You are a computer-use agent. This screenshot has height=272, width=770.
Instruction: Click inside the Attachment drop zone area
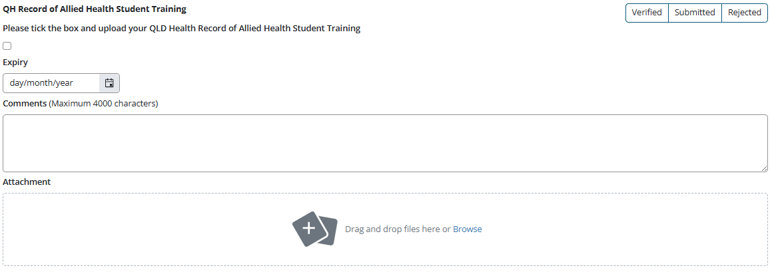[x=385, y=229]
